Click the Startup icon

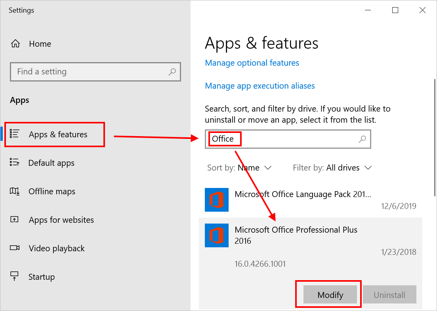[x=15, y=277]
